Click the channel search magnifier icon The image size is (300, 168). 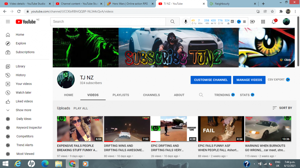[201, 95]
